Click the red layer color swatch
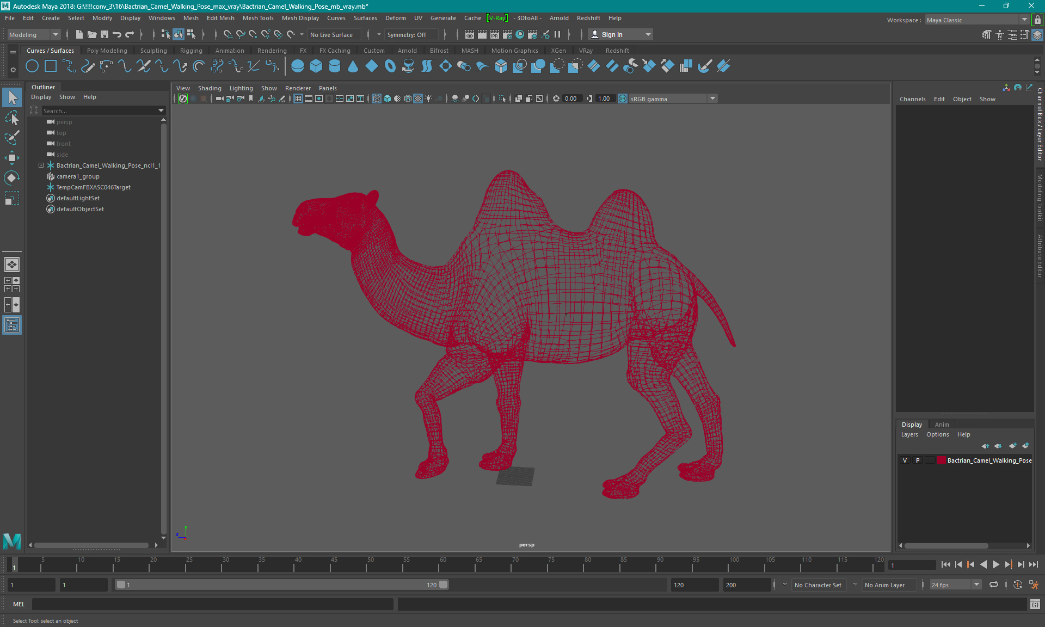 coord(941,460)
